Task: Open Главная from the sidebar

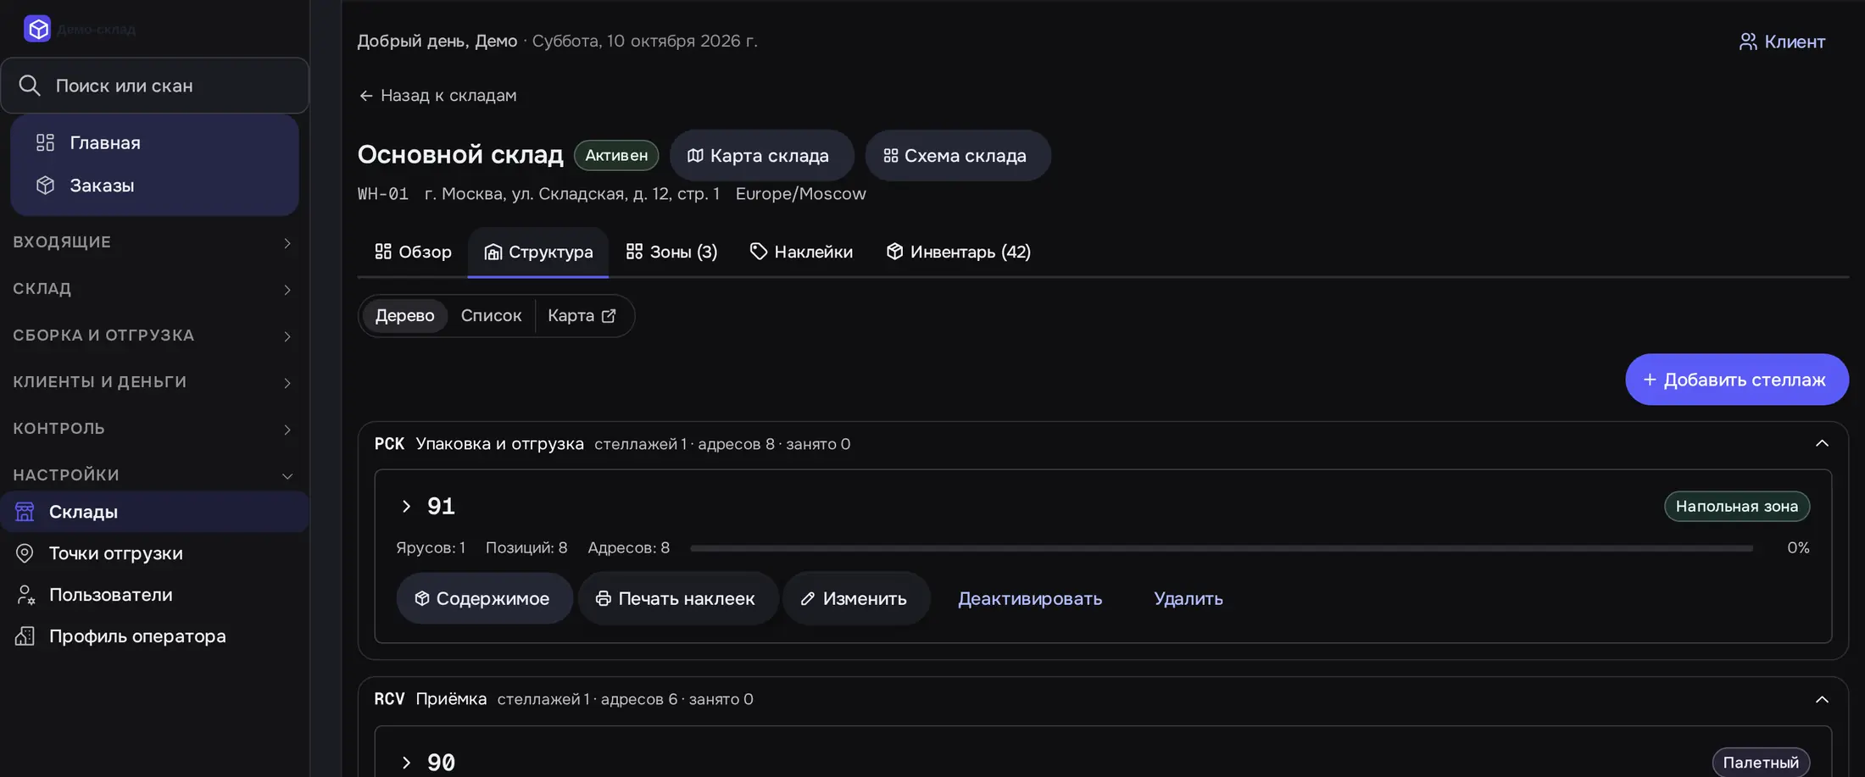Action: pos(154,142)
